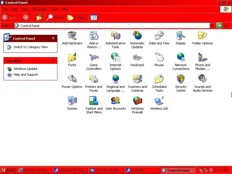
Task: Click the Forward toolbar button
Action: pyautogui.click(x=26, y=17)
